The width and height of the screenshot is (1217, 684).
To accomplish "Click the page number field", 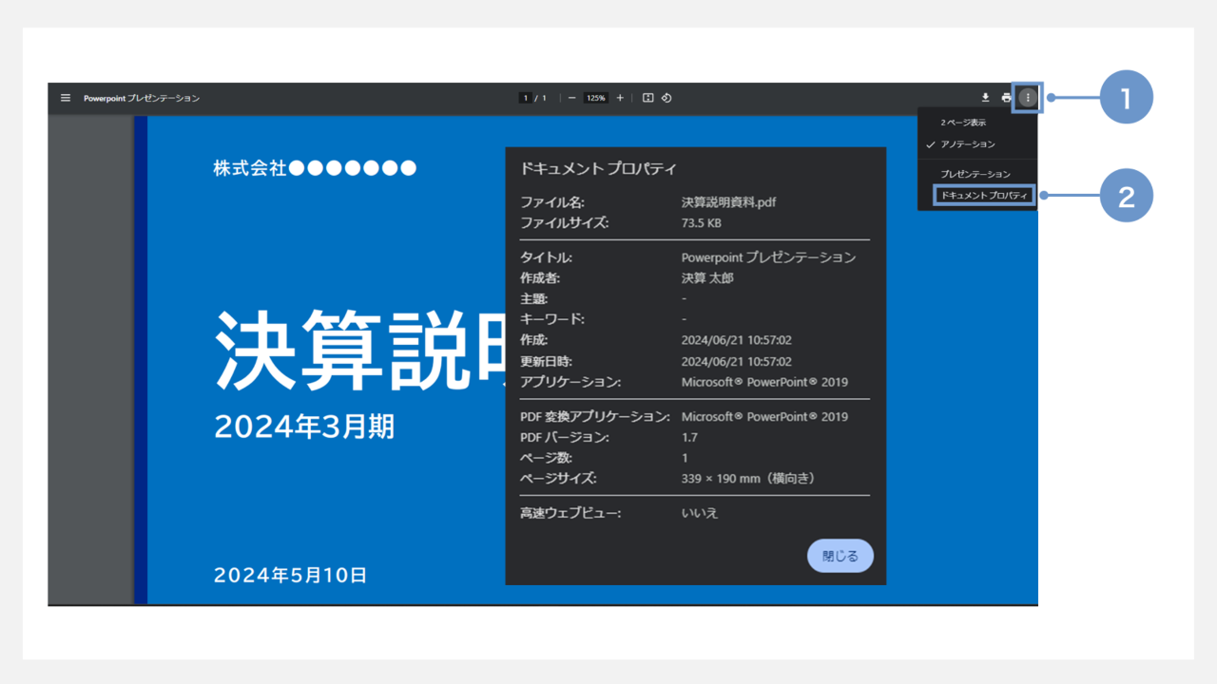I will point(525,98).
